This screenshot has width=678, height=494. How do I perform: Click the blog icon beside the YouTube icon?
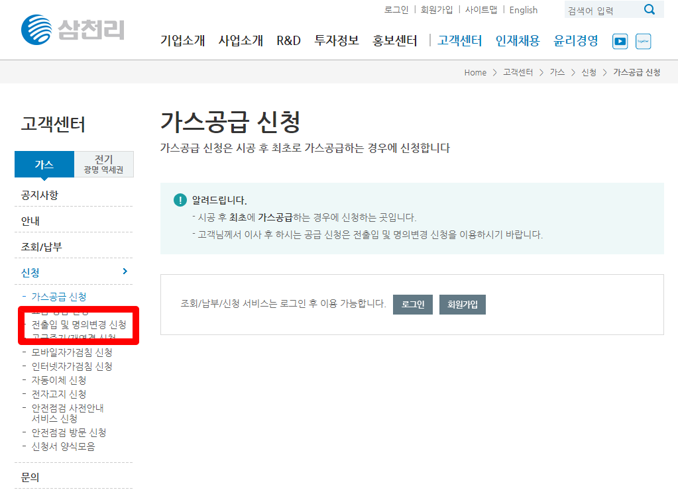[644, 41]
